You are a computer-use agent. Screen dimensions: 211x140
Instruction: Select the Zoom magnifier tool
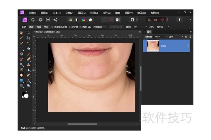click(x=28, y=86)
